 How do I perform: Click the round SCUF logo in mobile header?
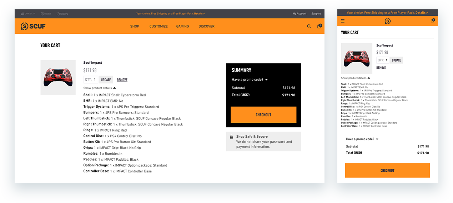click(x=388, y=21)
